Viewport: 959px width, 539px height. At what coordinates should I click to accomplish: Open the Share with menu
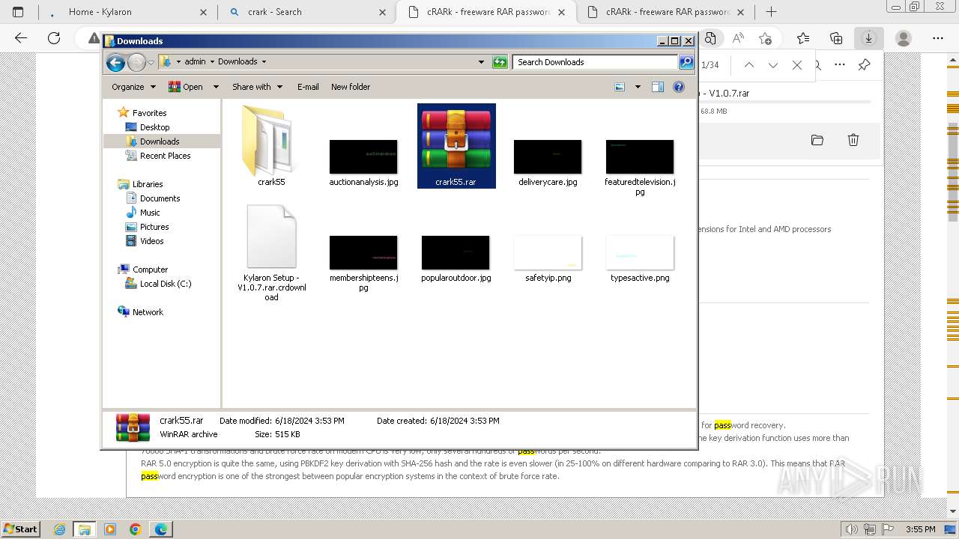[x=257, y=87]
